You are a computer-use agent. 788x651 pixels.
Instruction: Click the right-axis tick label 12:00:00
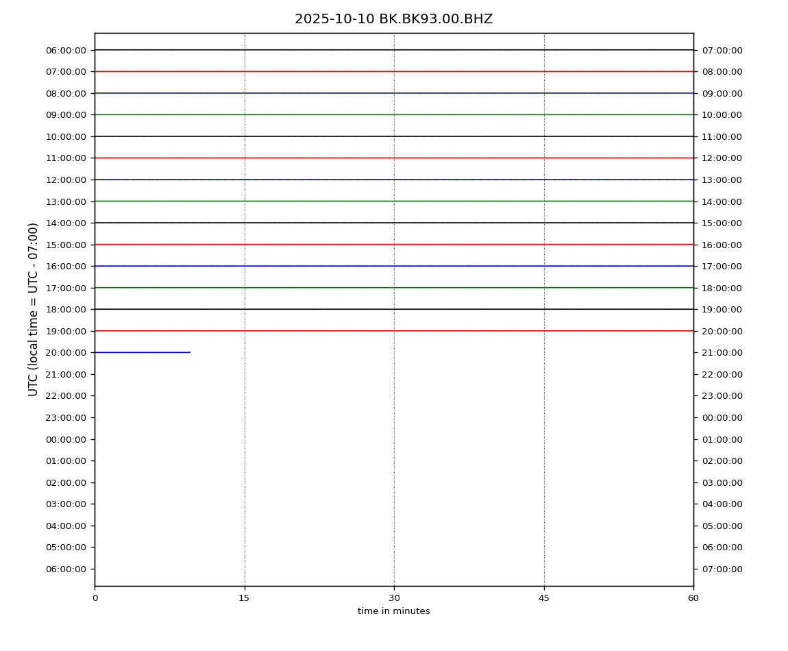click(x=722, y=158)
